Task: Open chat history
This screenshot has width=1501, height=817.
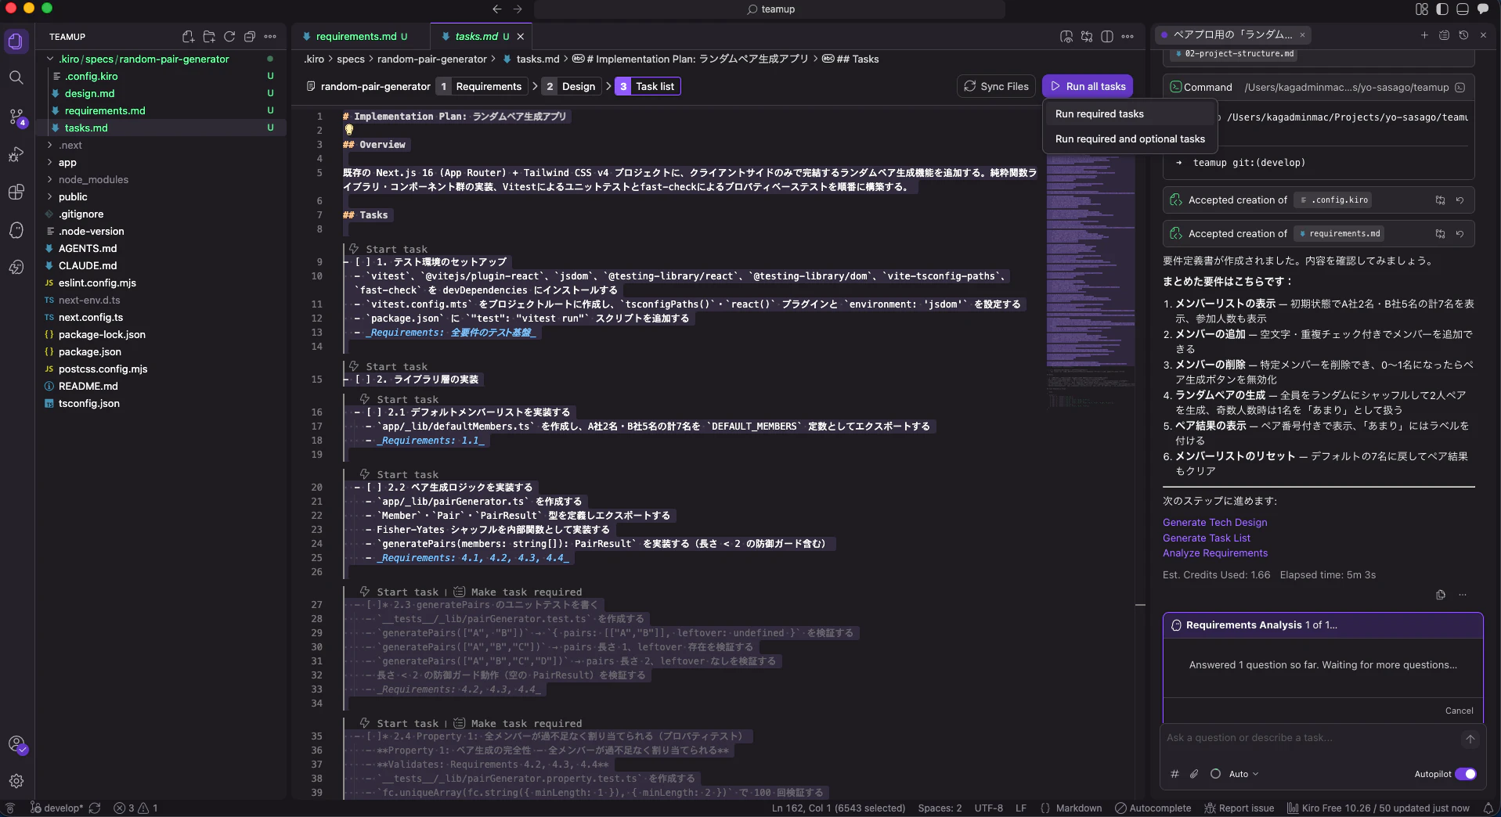Action: click(1463, 35)
